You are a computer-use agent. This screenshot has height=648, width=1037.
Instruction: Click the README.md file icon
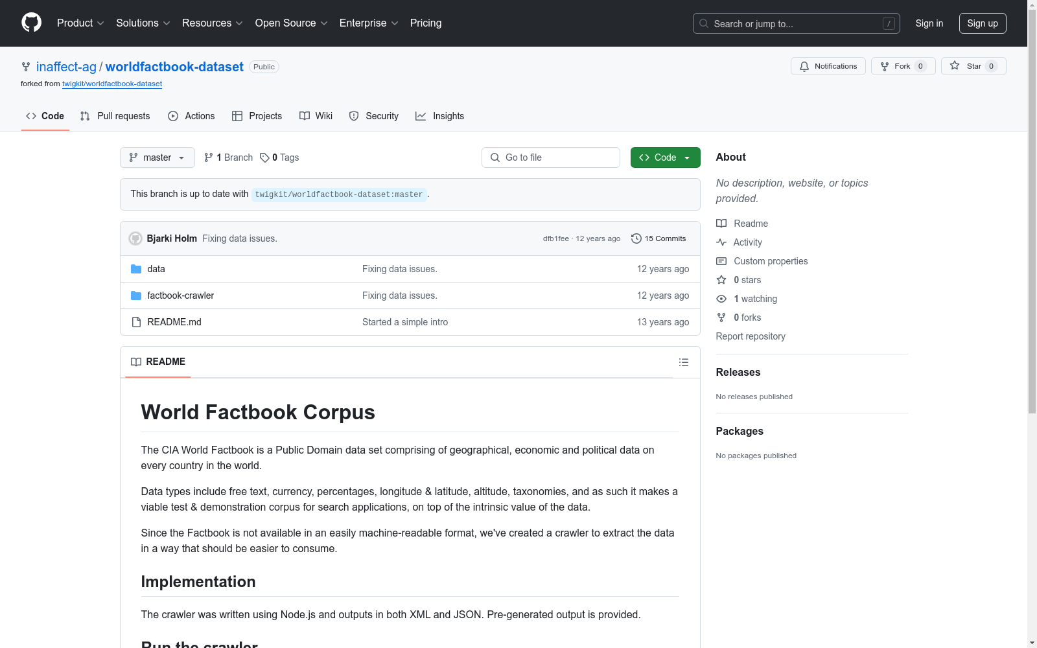[136, 322]
